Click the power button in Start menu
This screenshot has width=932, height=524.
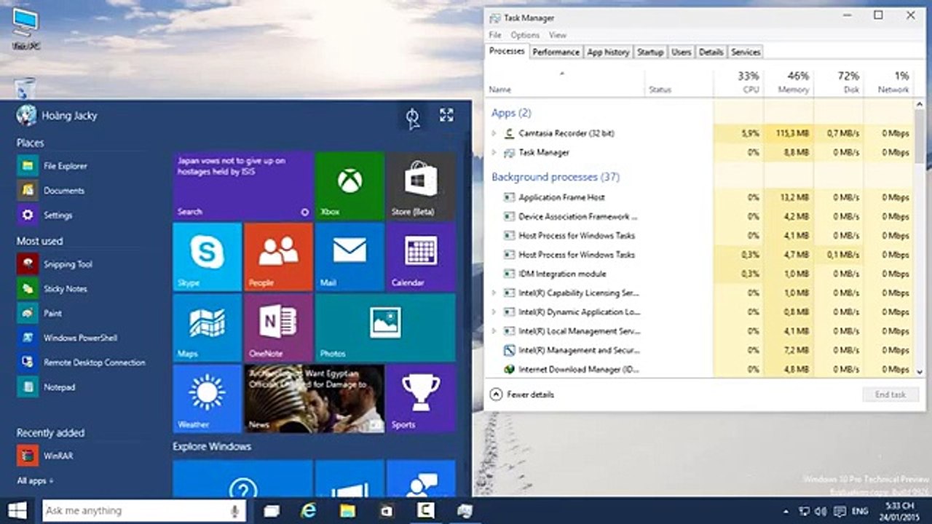413,116
